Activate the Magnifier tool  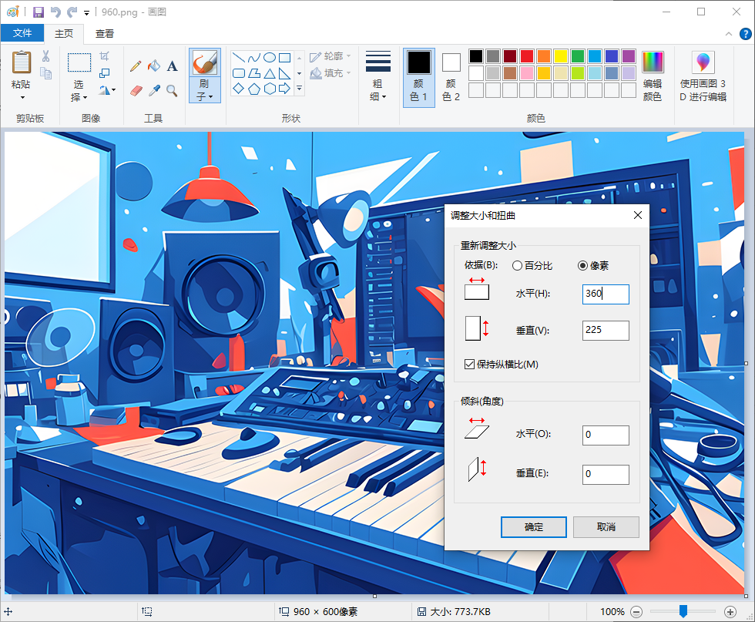[173, 90]
